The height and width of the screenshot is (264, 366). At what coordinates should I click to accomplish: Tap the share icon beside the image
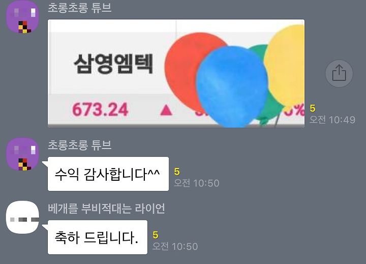(339, 74)
